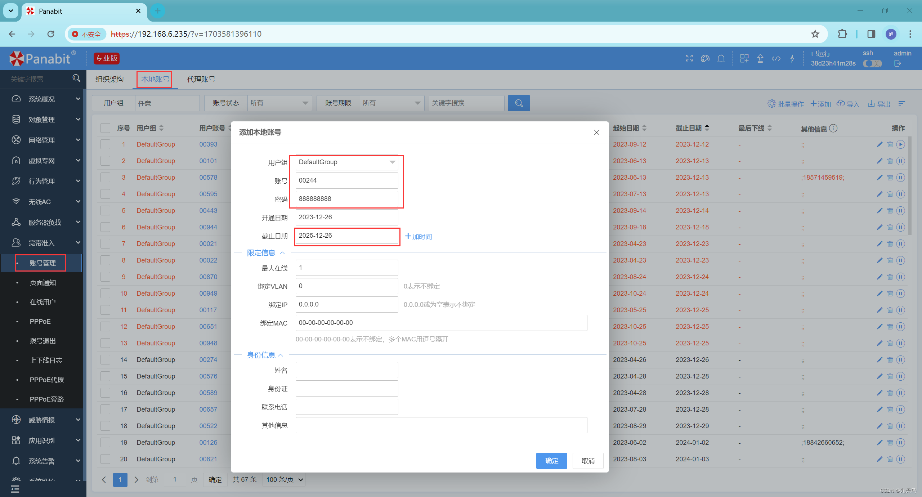Toggle the ssh switch in header
This screenshot has height=497, width=922.
point(872,63)
